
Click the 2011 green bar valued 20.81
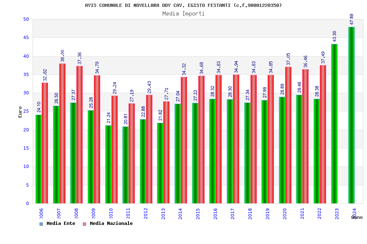click(126, 165)
